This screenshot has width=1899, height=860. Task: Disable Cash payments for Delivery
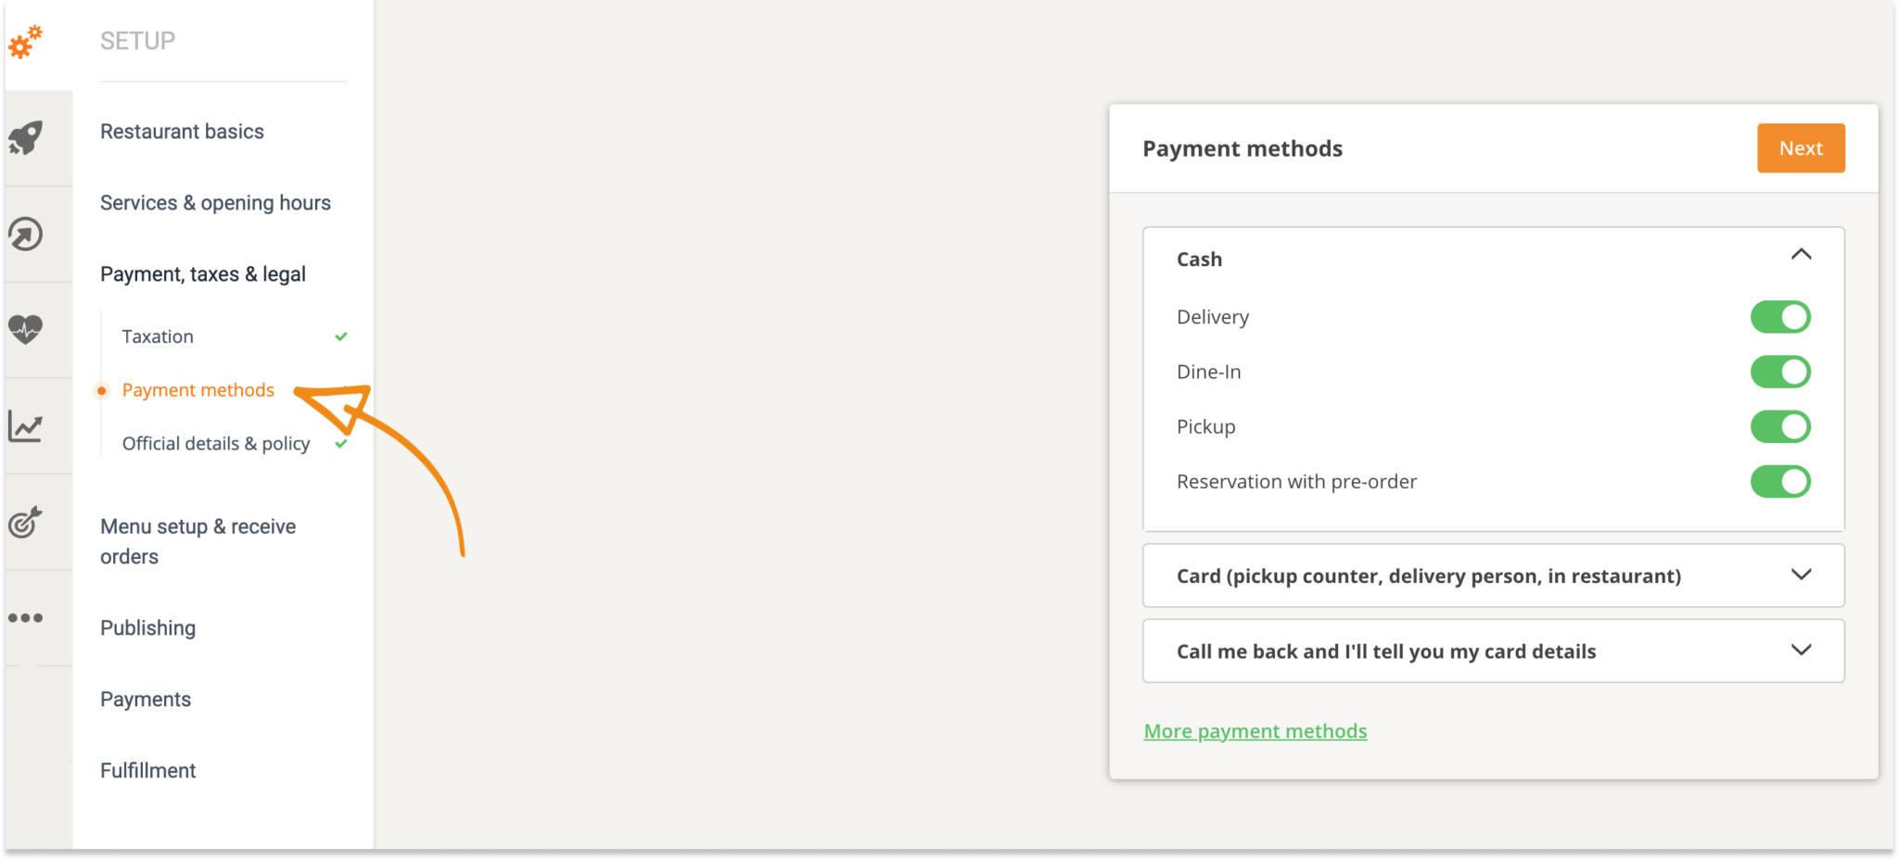[1780, 316]
